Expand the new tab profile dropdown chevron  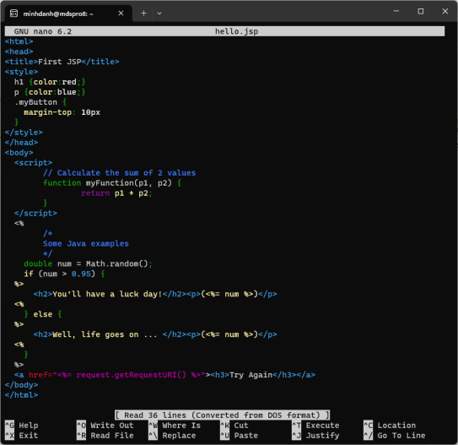tap(159, 14)
